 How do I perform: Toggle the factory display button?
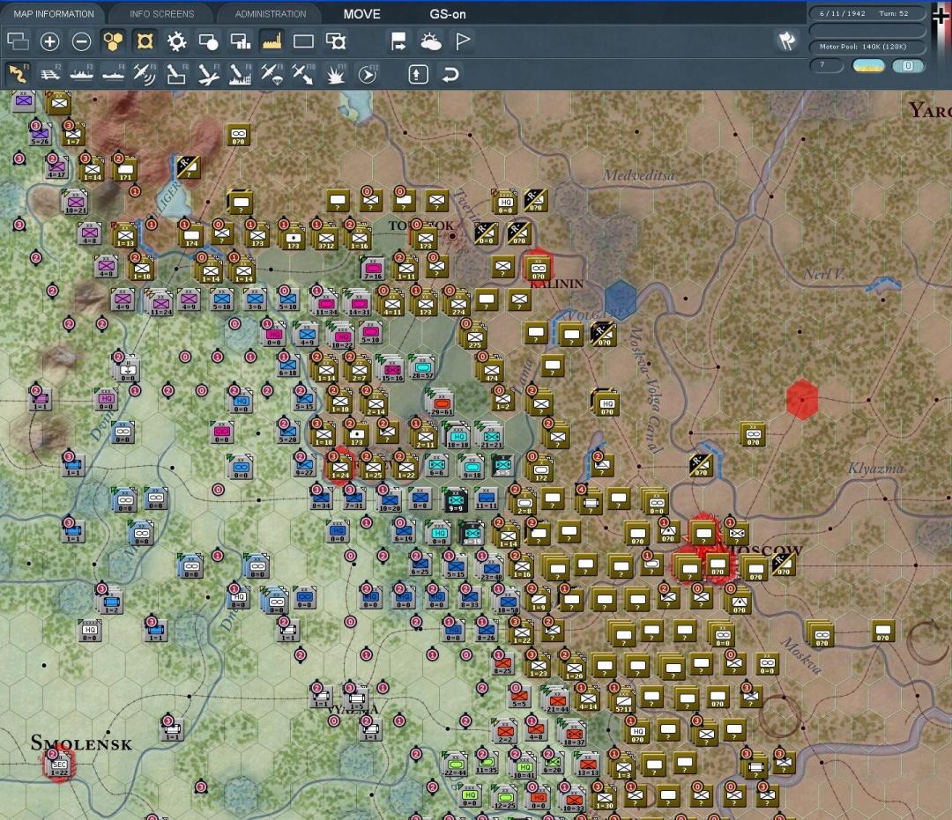[x=271, y=41]
